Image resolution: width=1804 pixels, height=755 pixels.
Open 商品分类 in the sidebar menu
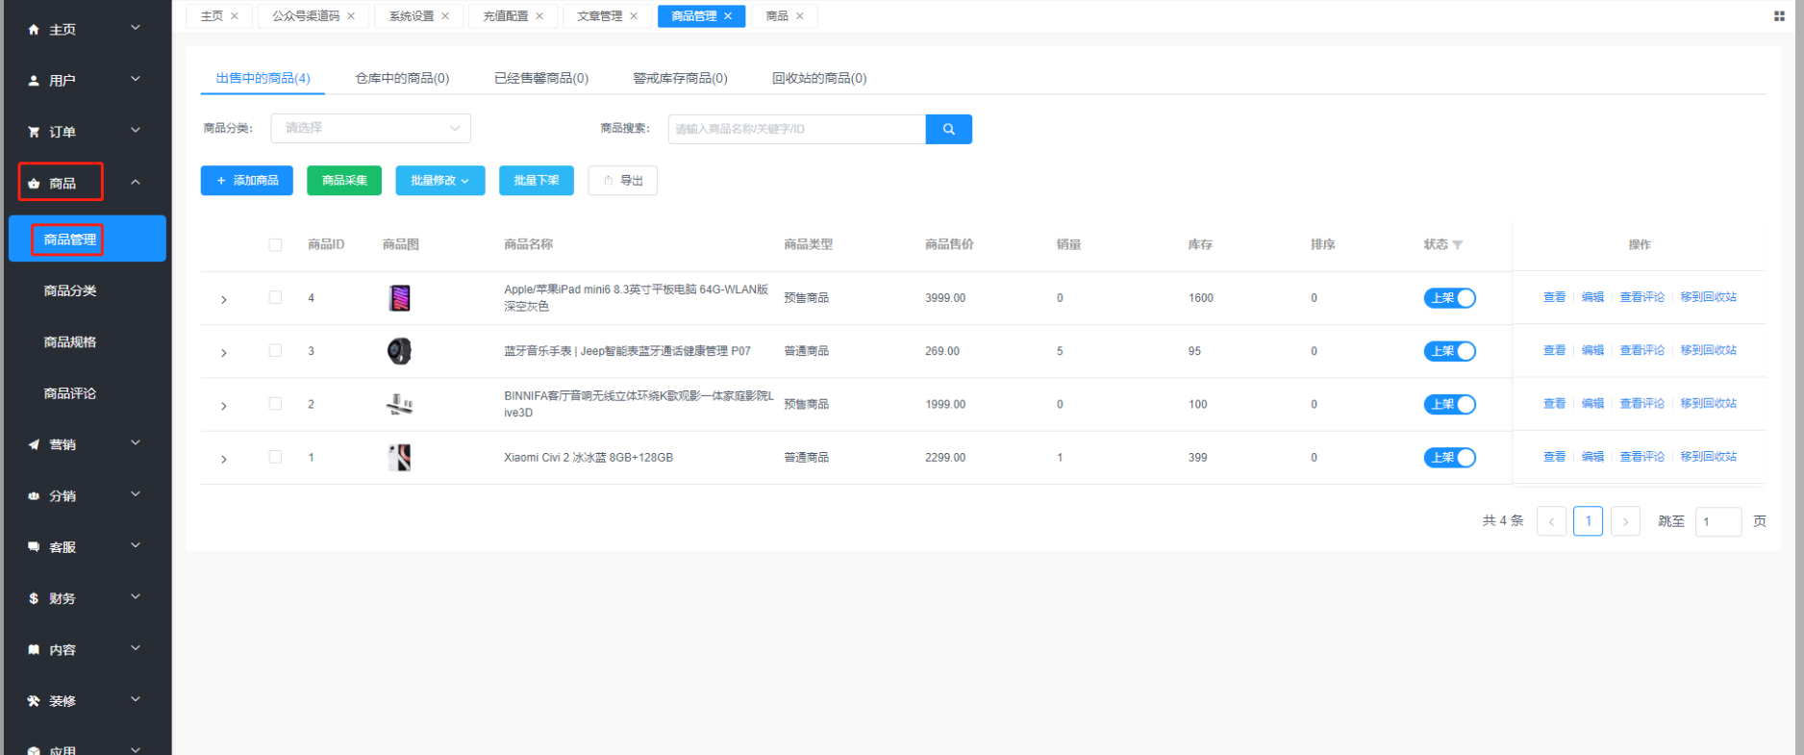[x=70, y=290]
